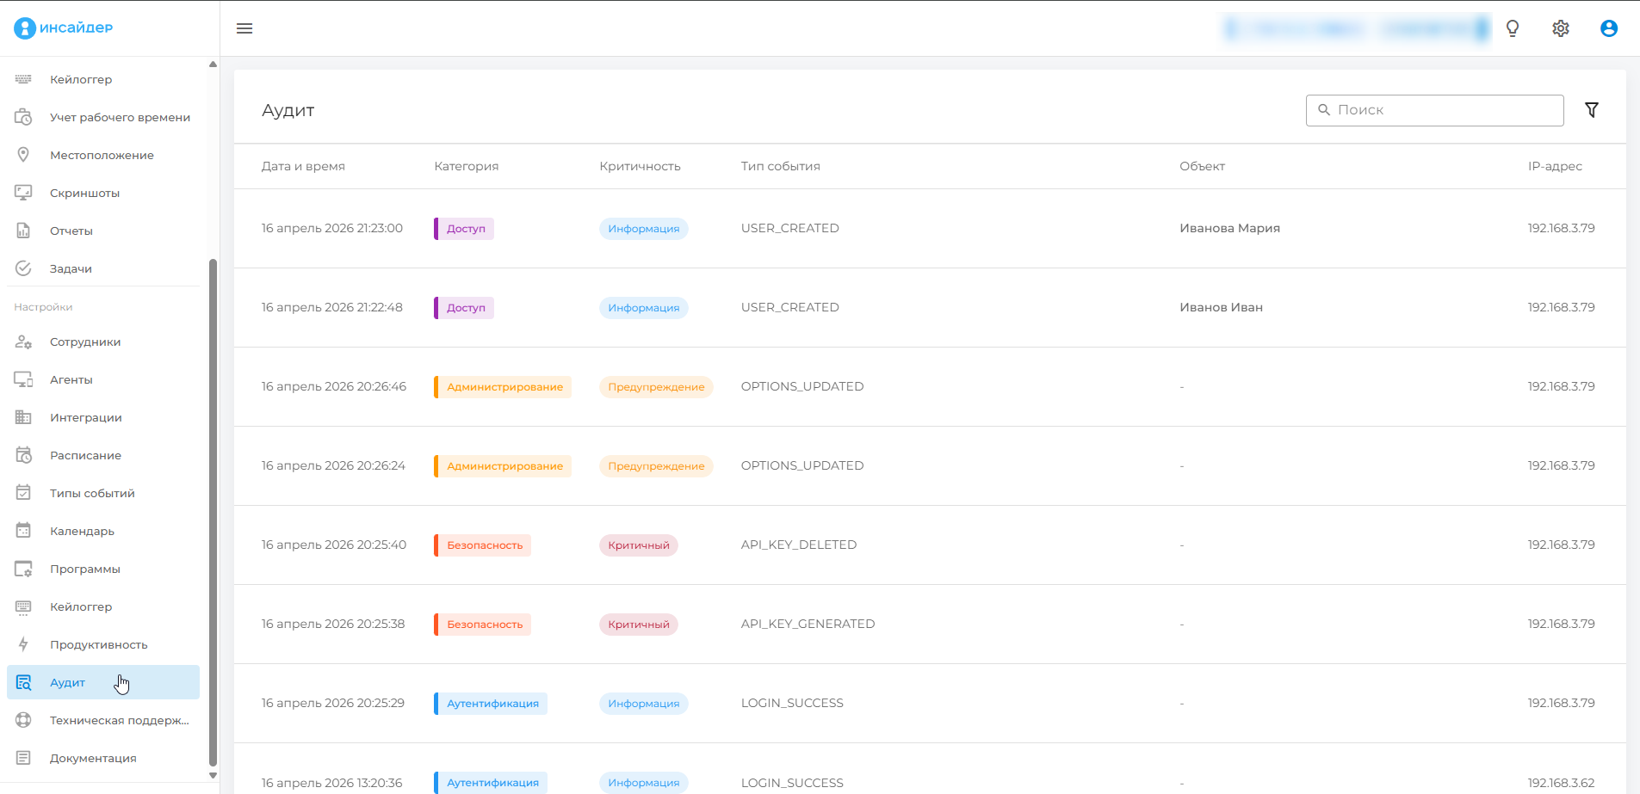Screen dimensions: 1640x794
Task: Select the Типы событий menu item
Action: tap(92, 493)
